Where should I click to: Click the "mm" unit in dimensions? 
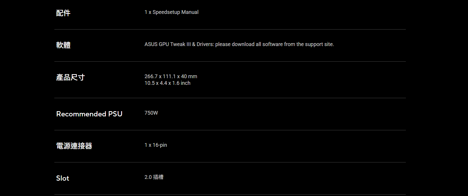tap(193, 76)
